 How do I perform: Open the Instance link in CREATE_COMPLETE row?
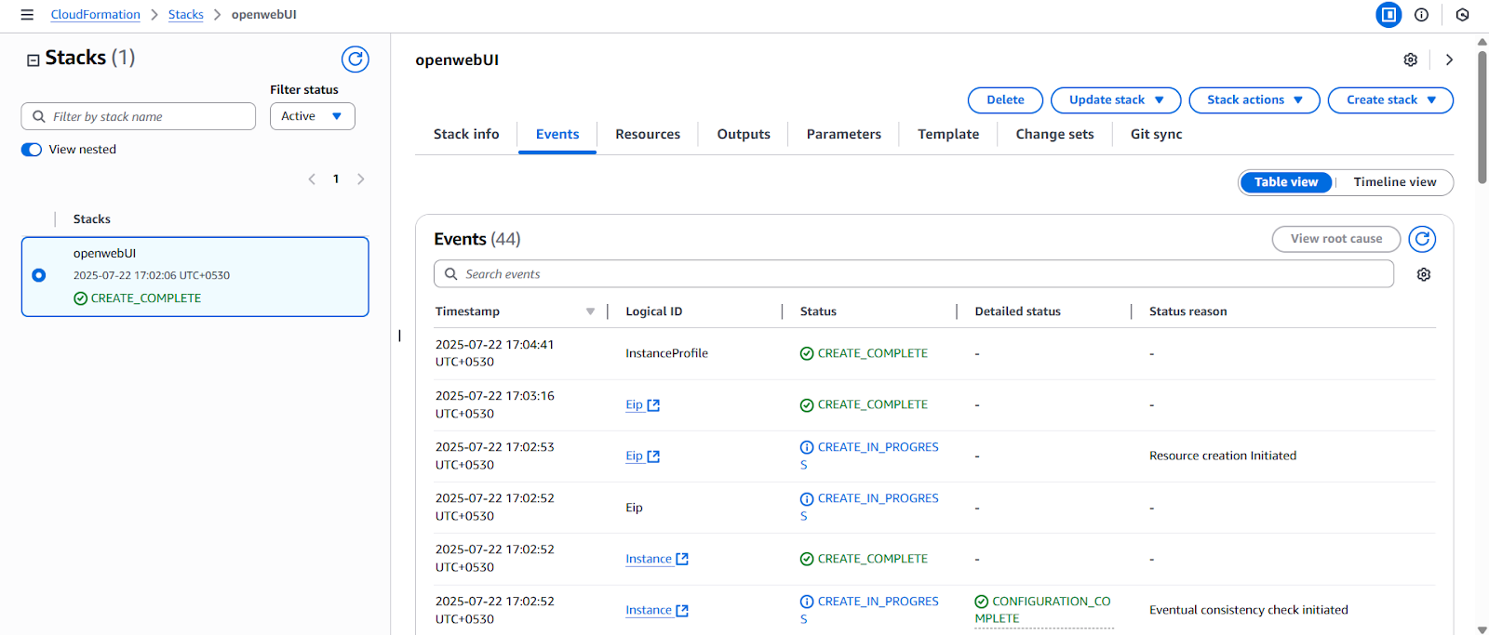[649, 559]
